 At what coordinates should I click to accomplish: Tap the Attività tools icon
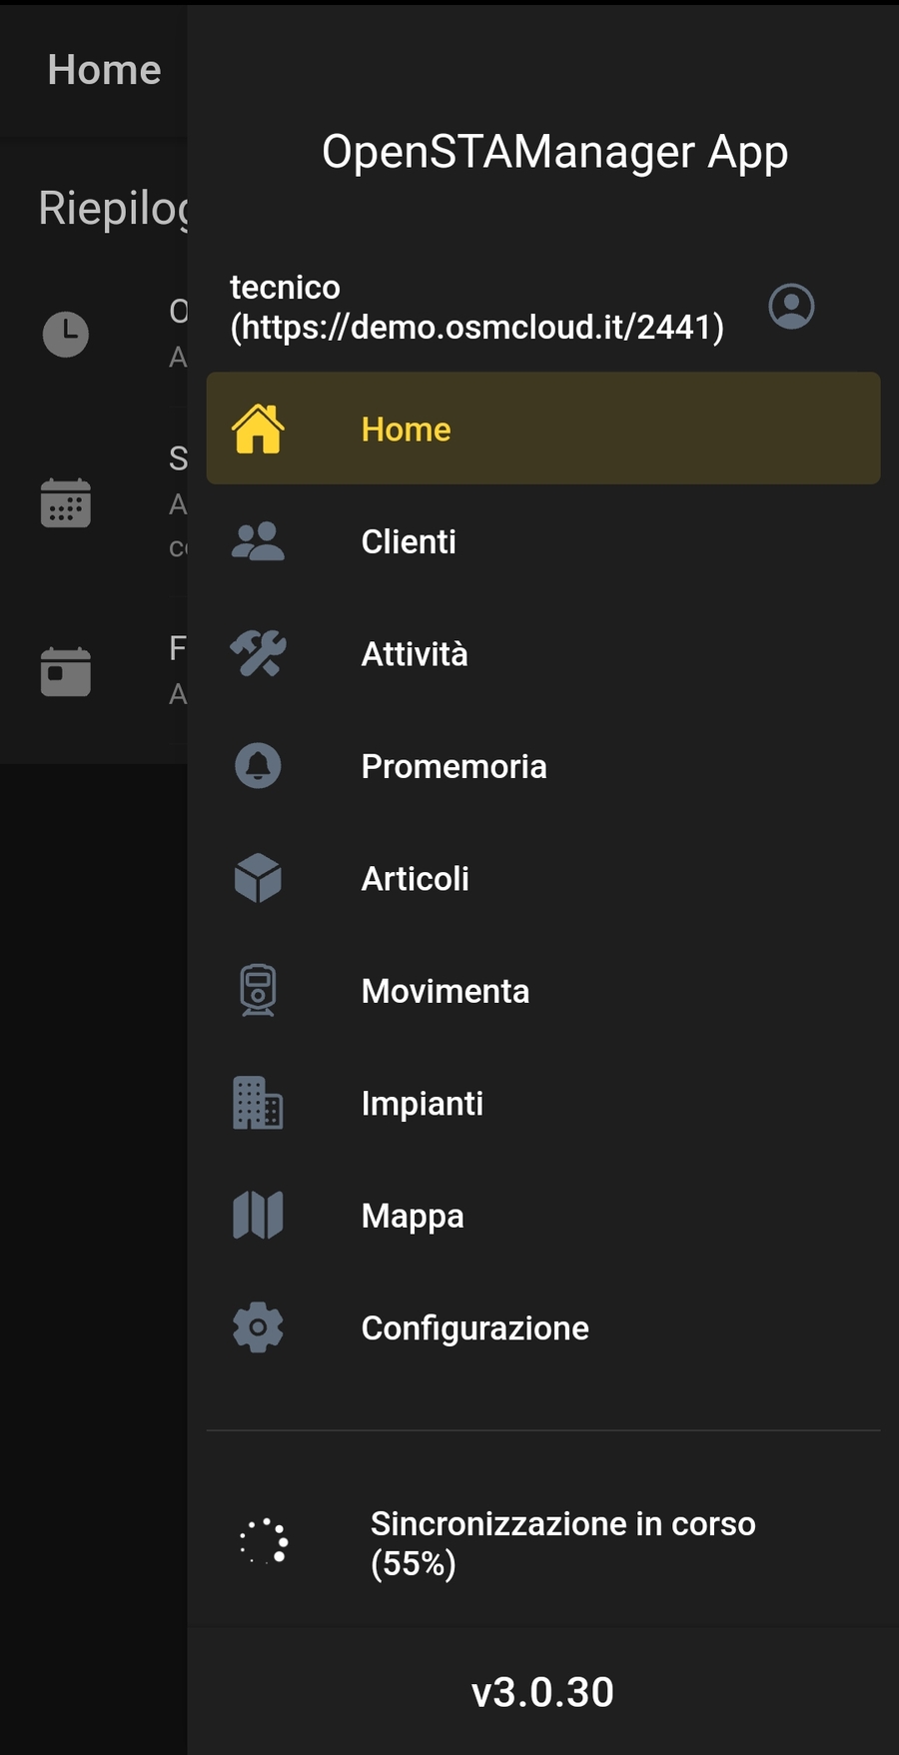pyautogui.click(x=258, y=654)
